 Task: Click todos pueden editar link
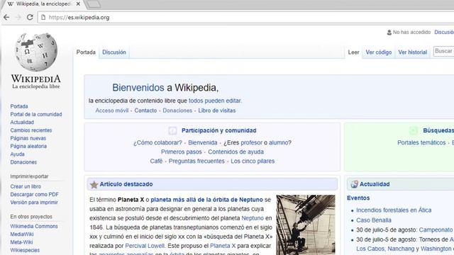[x=214, y=101]
